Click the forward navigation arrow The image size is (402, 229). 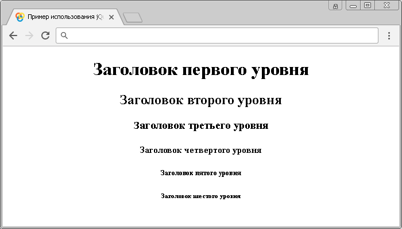29,35
